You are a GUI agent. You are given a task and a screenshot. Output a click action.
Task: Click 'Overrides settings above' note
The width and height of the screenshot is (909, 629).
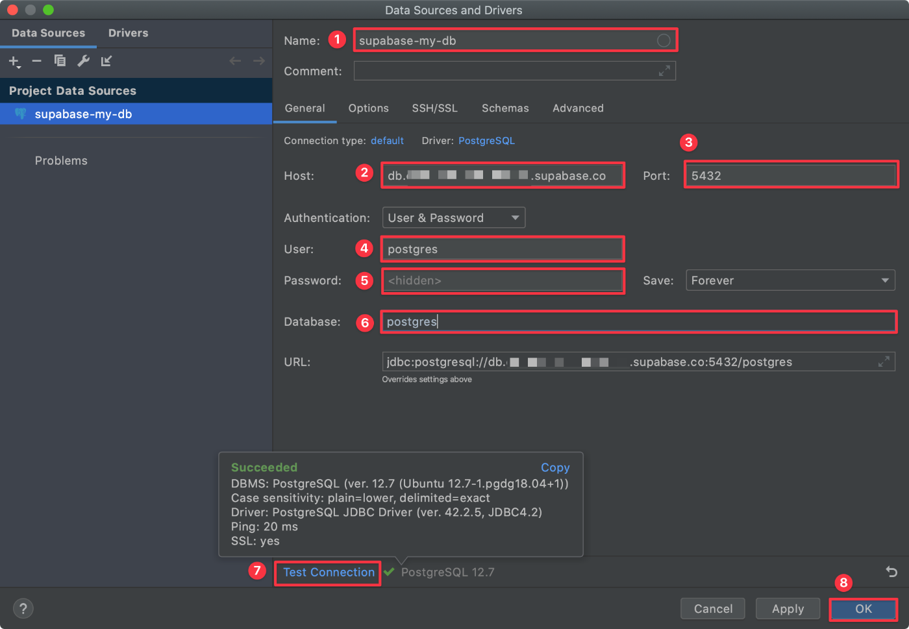[427, 379]
